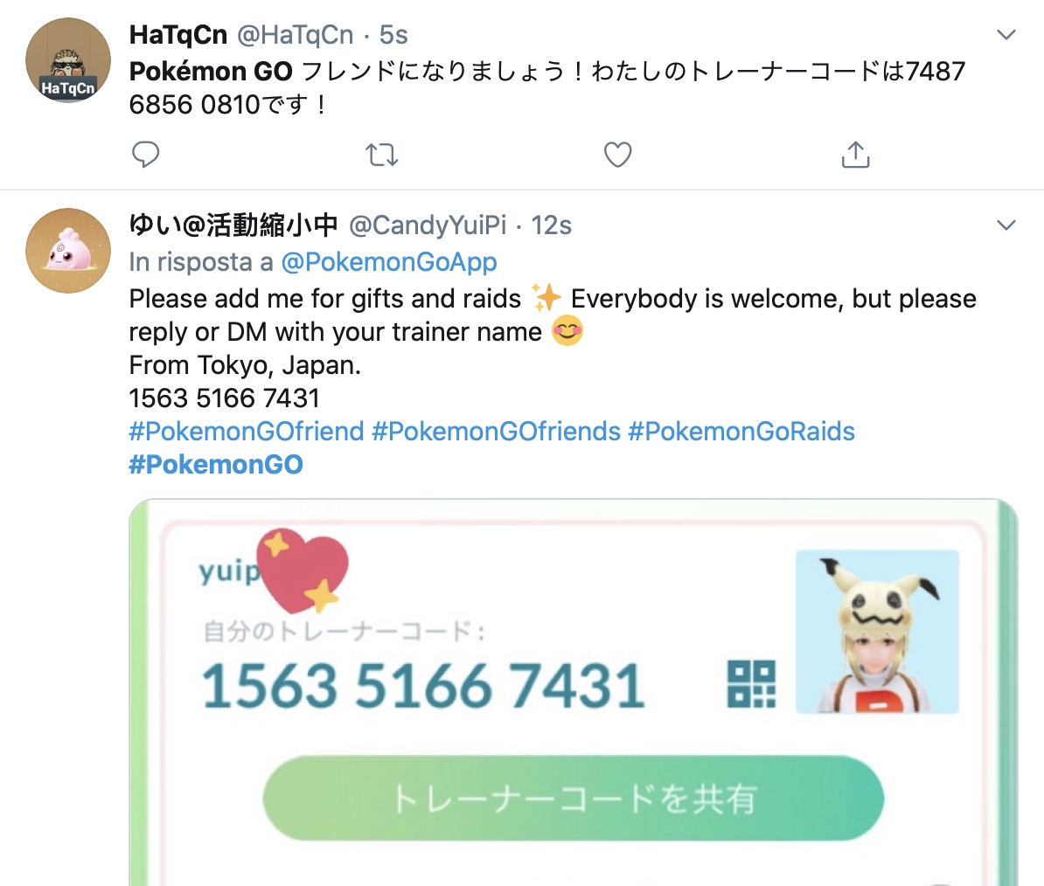Open the #PokemonGOfriends hashtag

[496, 431]
